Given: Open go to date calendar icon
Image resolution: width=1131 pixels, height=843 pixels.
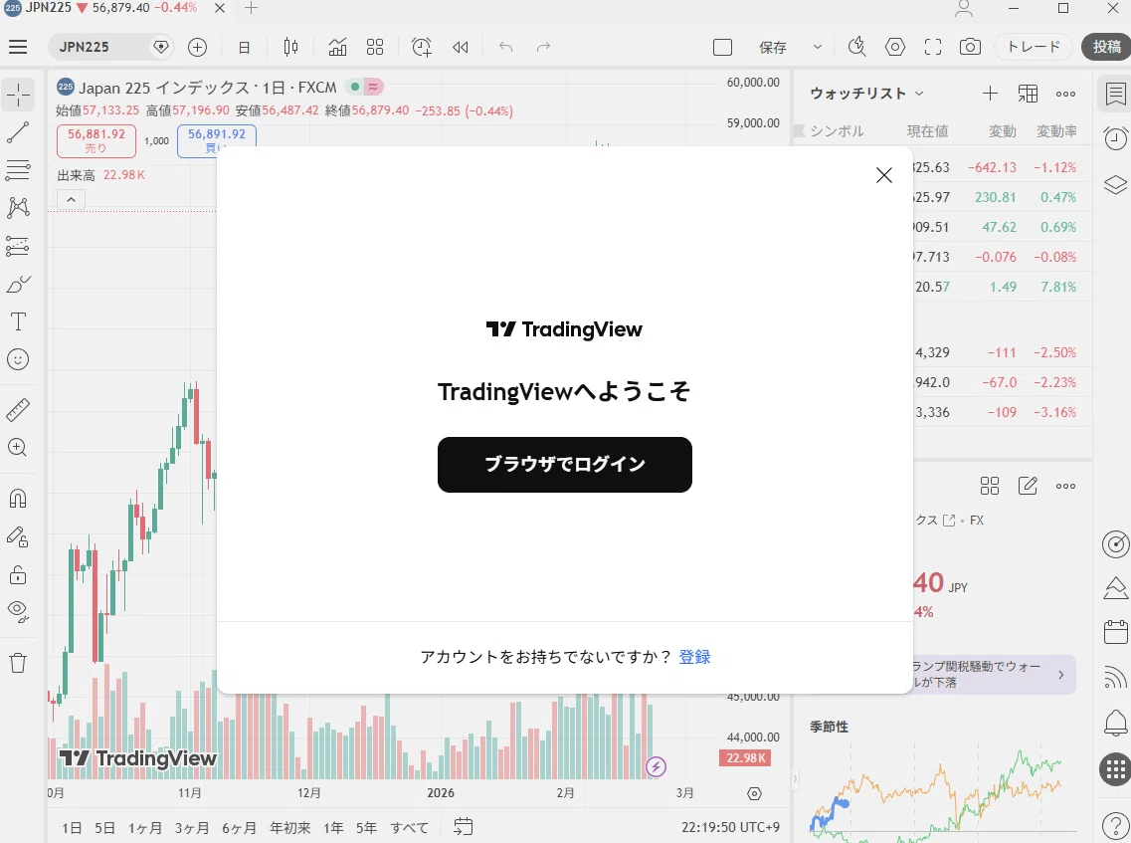Looking at the screenshot, I should (464, 827).
